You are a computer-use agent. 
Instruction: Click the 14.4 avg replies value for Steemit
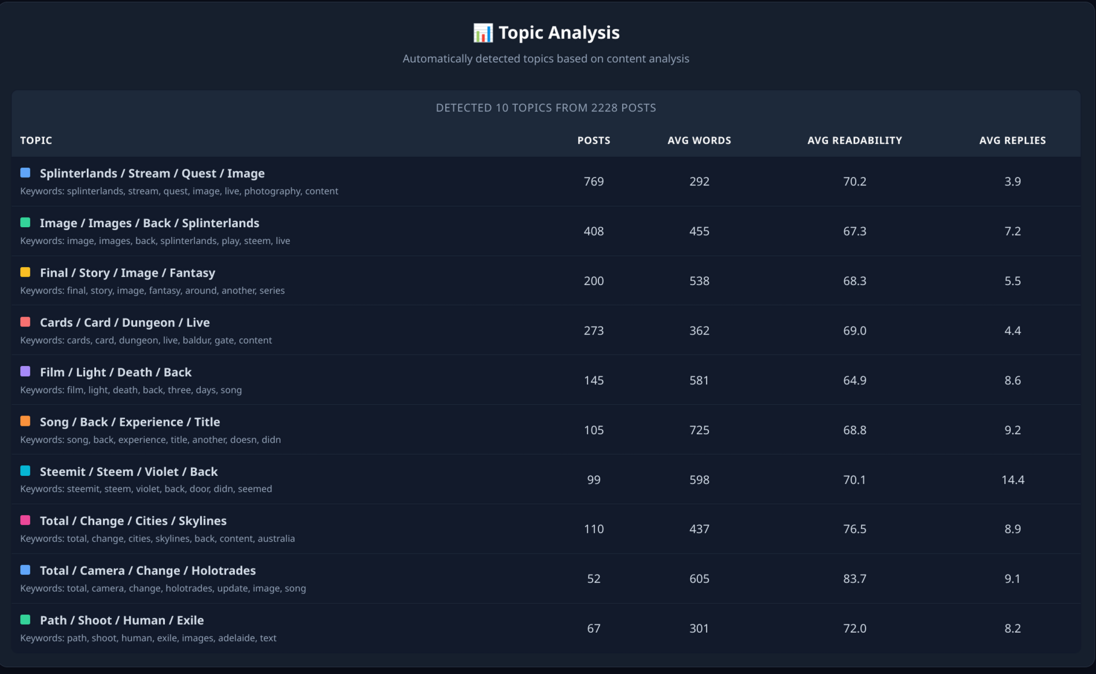tap(1012, 480)
